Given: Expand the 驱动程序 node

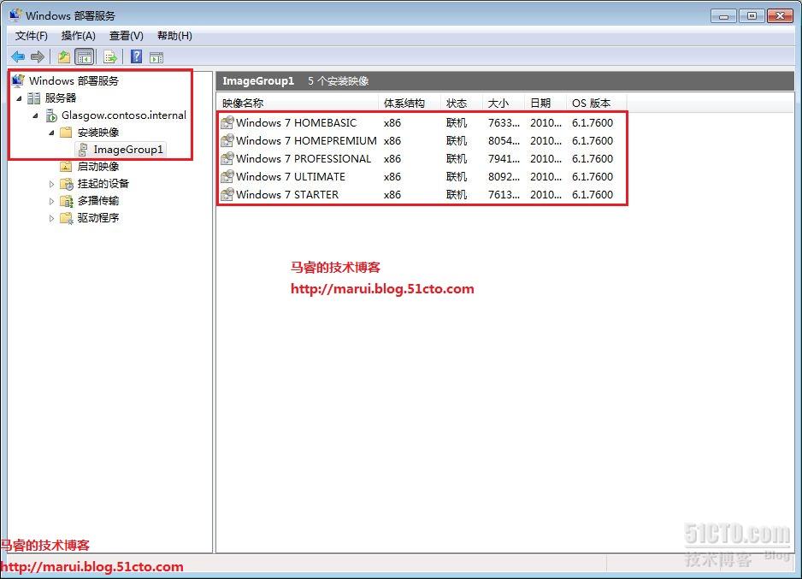Looking at the screenshot, I should pyautogui.click(x=51, y=218).
